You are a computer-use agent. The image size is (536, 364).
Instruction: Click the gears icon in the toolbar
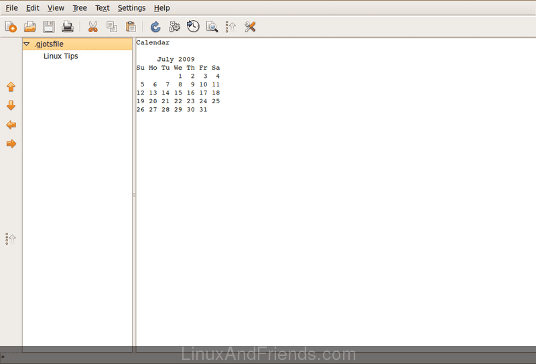(174, 26)
